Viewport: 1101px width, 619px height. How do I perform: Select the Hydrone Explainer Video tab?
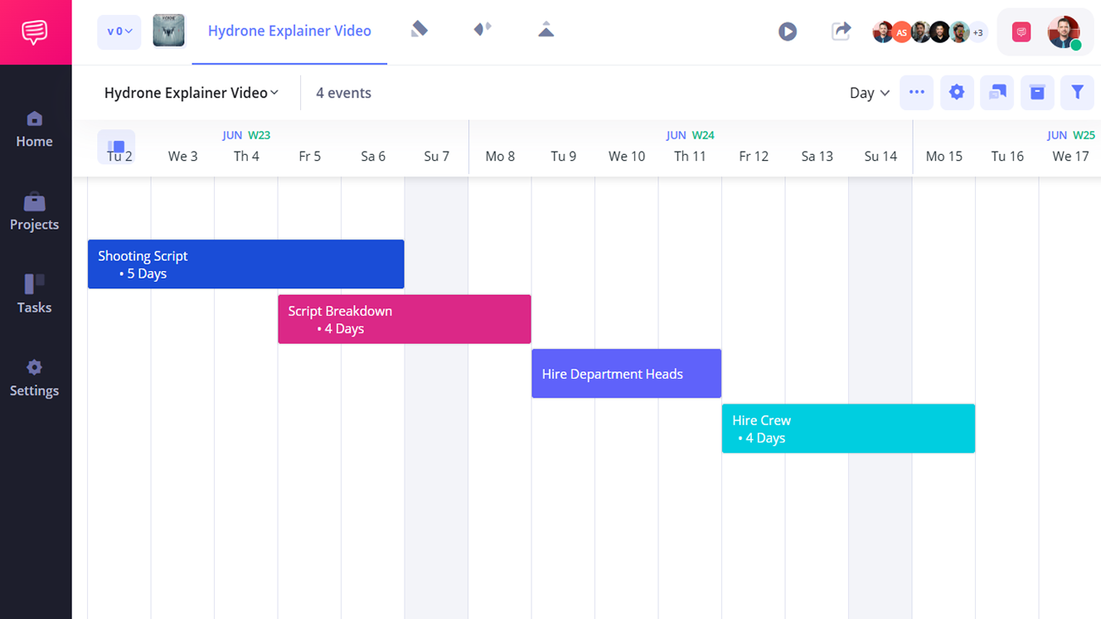coord(289,31)
